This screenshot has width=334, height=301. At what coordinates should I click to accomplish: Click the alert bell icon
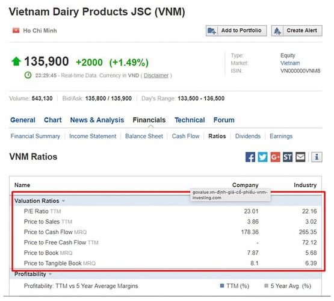pyautogui.click(x=277, y=31)
